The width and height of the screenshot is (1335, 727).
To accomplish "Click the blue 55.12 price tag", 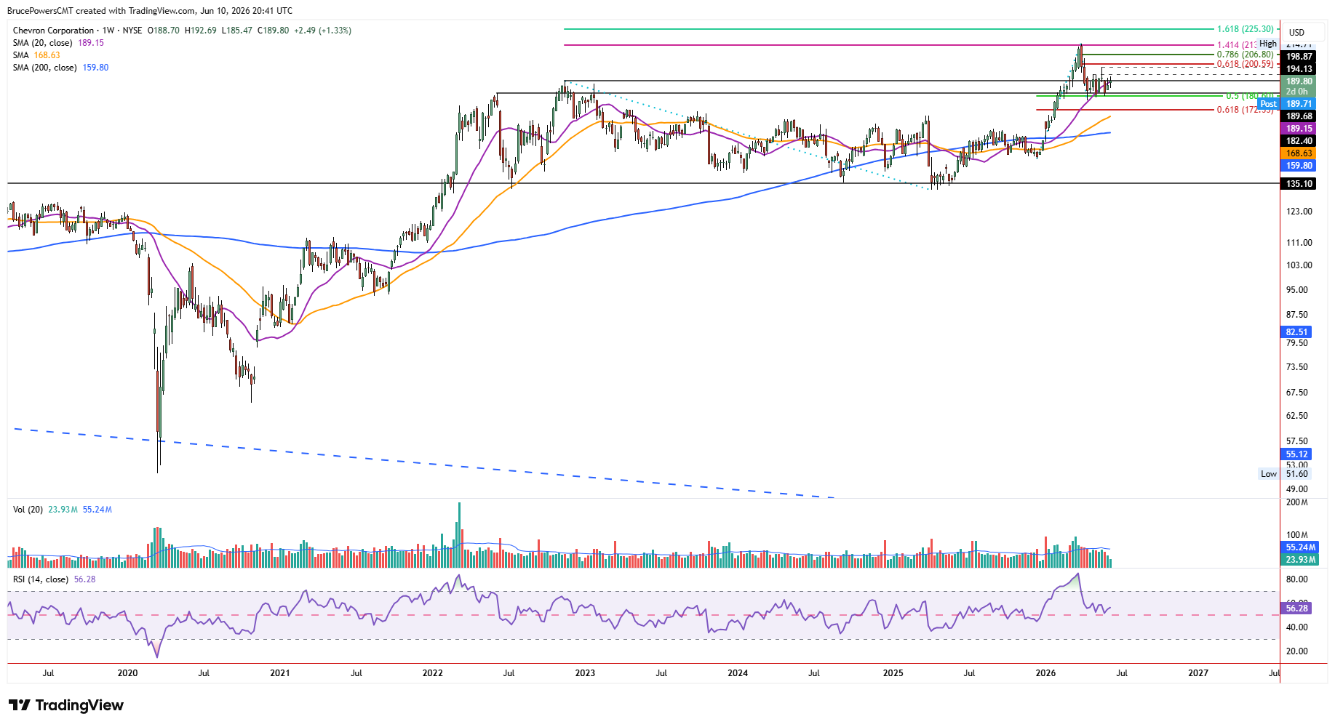I will (1296, 454).
